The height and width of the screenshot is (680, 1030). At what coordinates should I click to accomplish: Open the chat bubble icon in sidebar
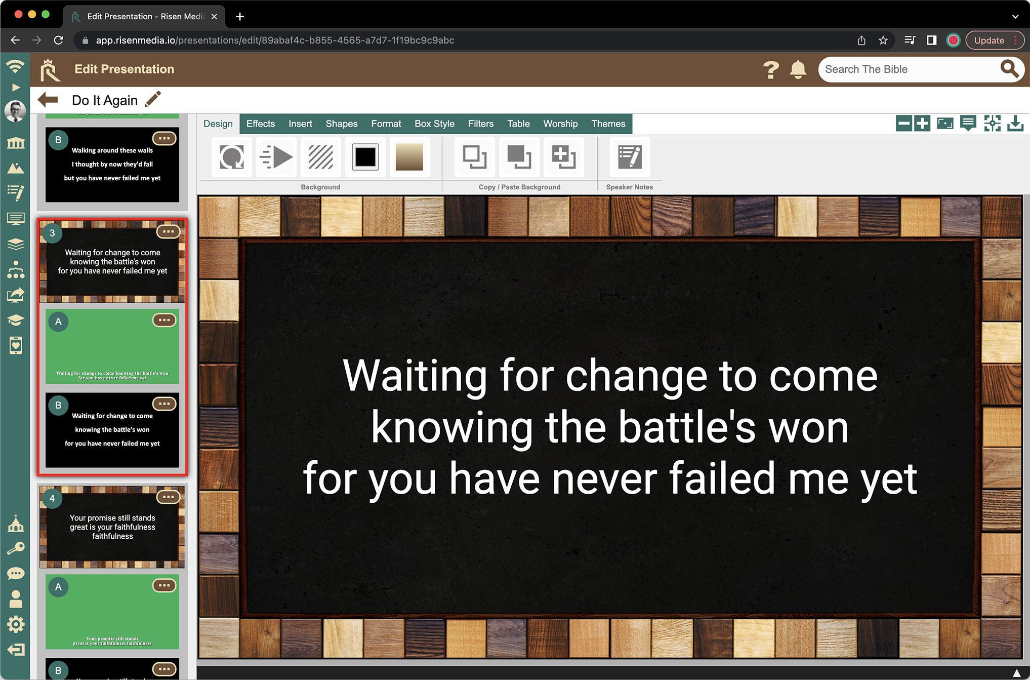[16, 574]
